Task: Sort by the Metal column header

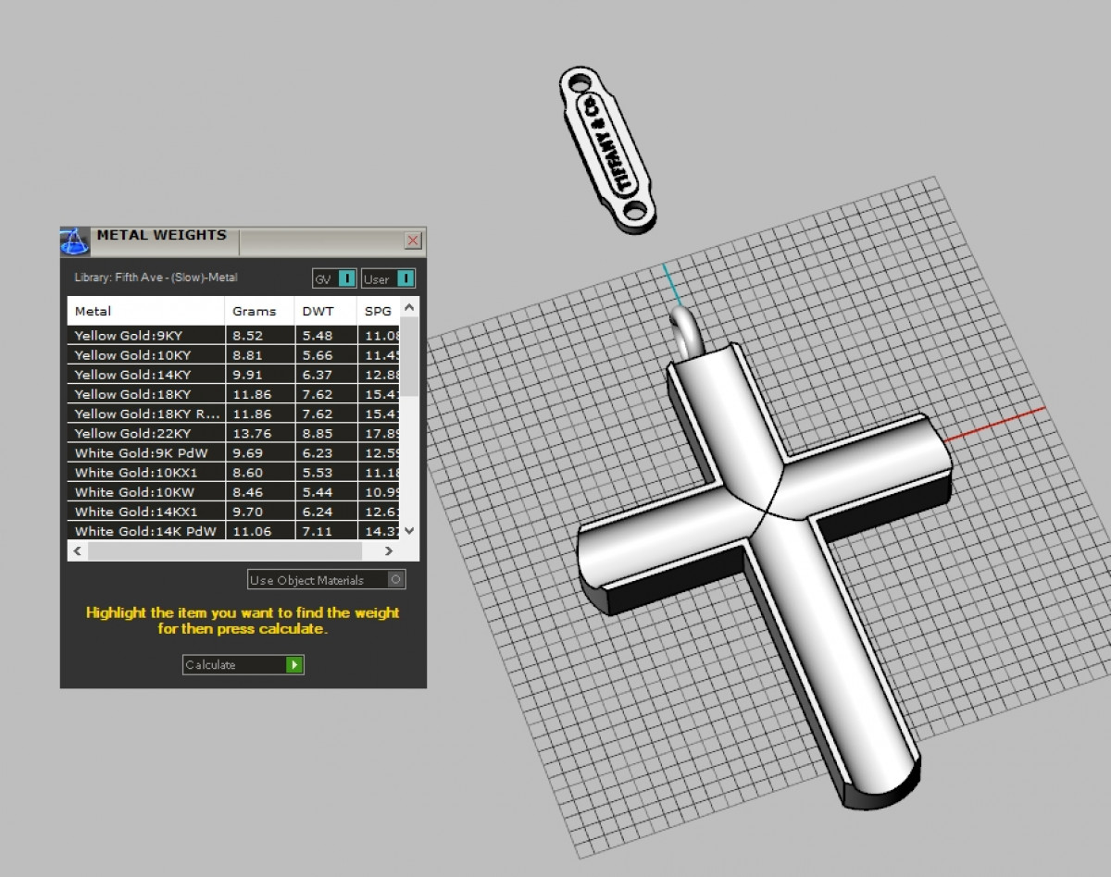Action: tap(146, 311)
